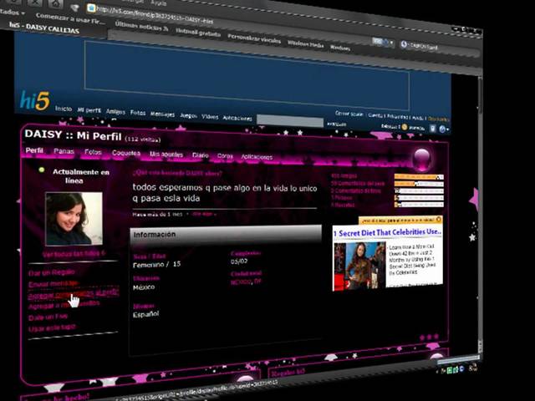Click inside the hi5 search field
The height and width of the screenshot is (401, 535).
[290, 120]
